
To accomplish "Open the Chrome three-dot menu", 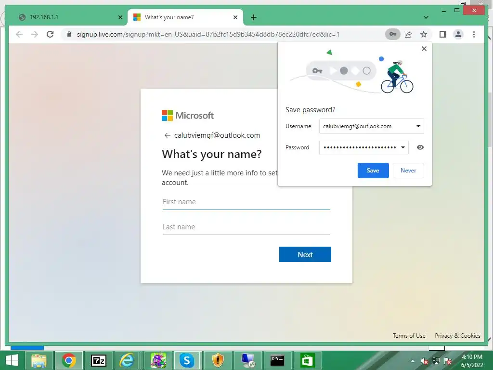I will tap(474, 34).
